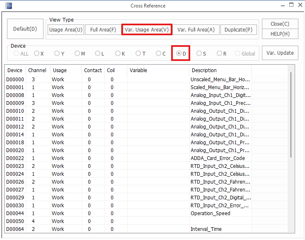Open HELP(H)
Viewport: 305px width, 240px height.
click(280, 34)
